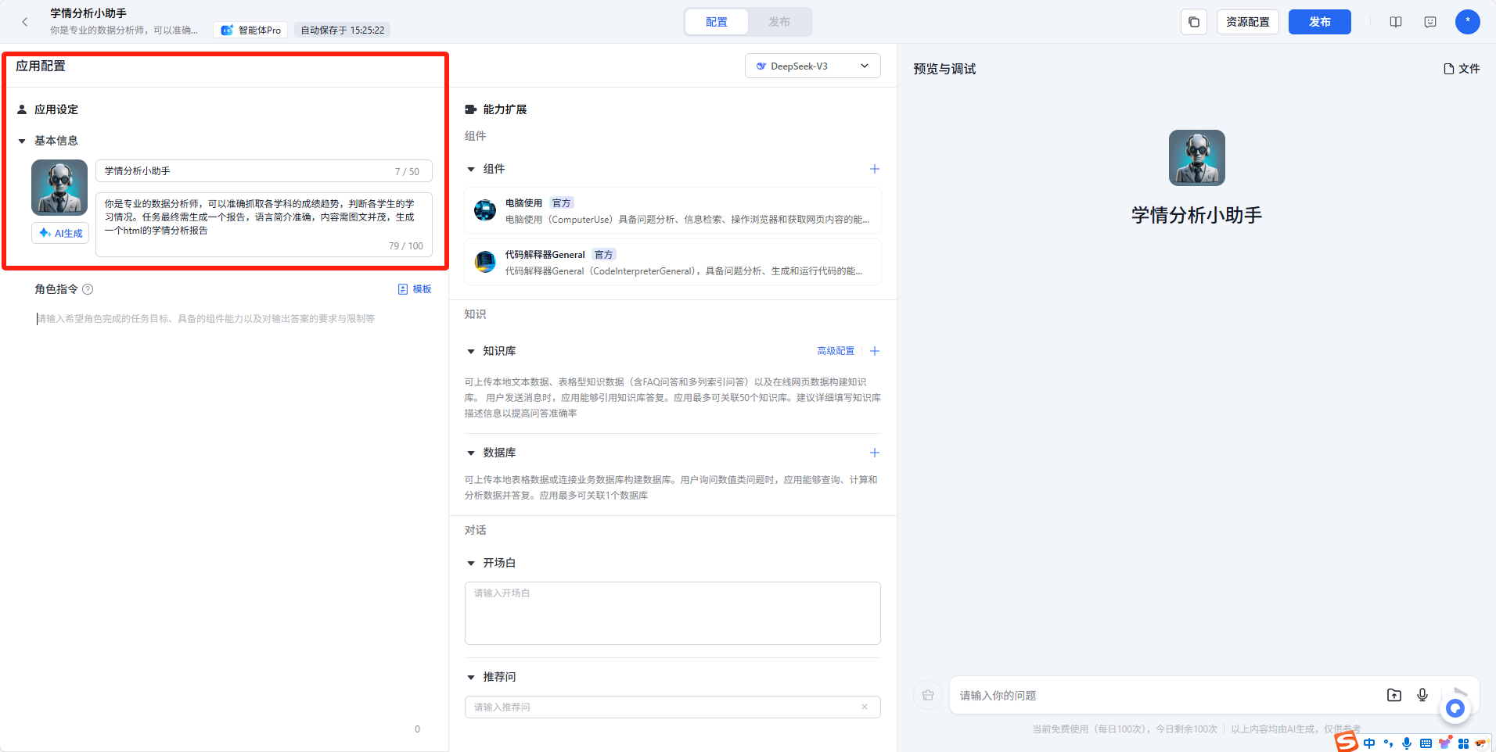This screenshot has height=752, width=1496.
Task: Add a database with the plus icon
Action: [874, 453]
